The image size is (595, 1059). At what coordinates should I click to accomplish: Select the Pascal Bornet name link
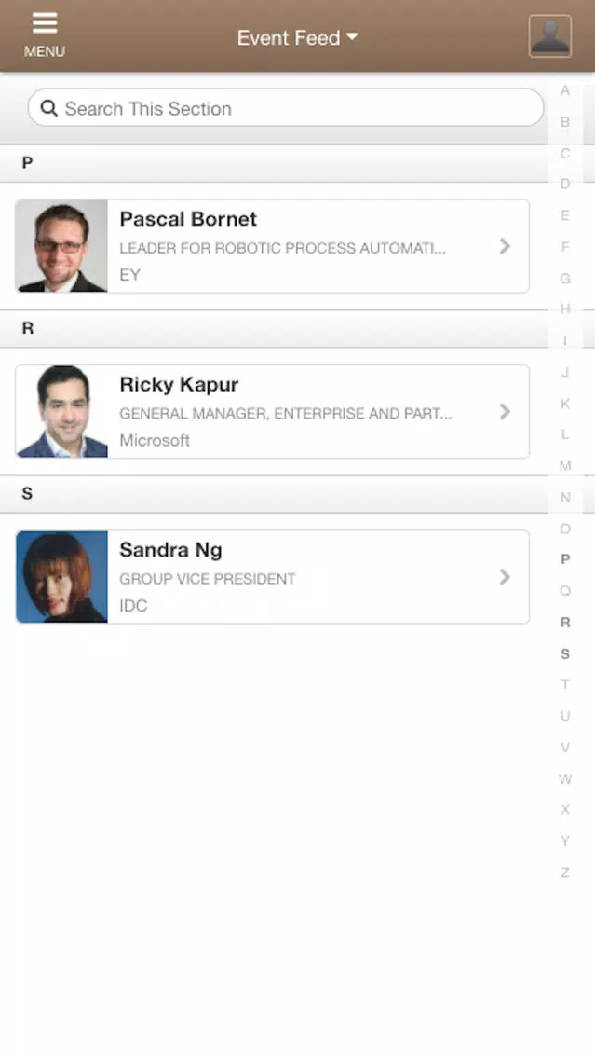(188, 219)
